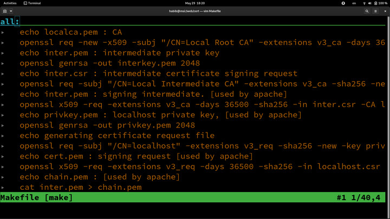Screen dimensions: 390x219
Task: Click the round indicator icon in system tray
Action: tap(343, 3)
